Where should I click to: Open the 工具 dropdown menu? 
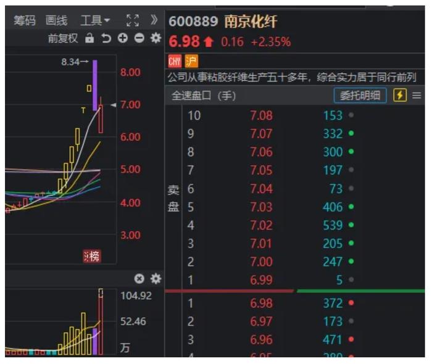[x=95, y=21]
